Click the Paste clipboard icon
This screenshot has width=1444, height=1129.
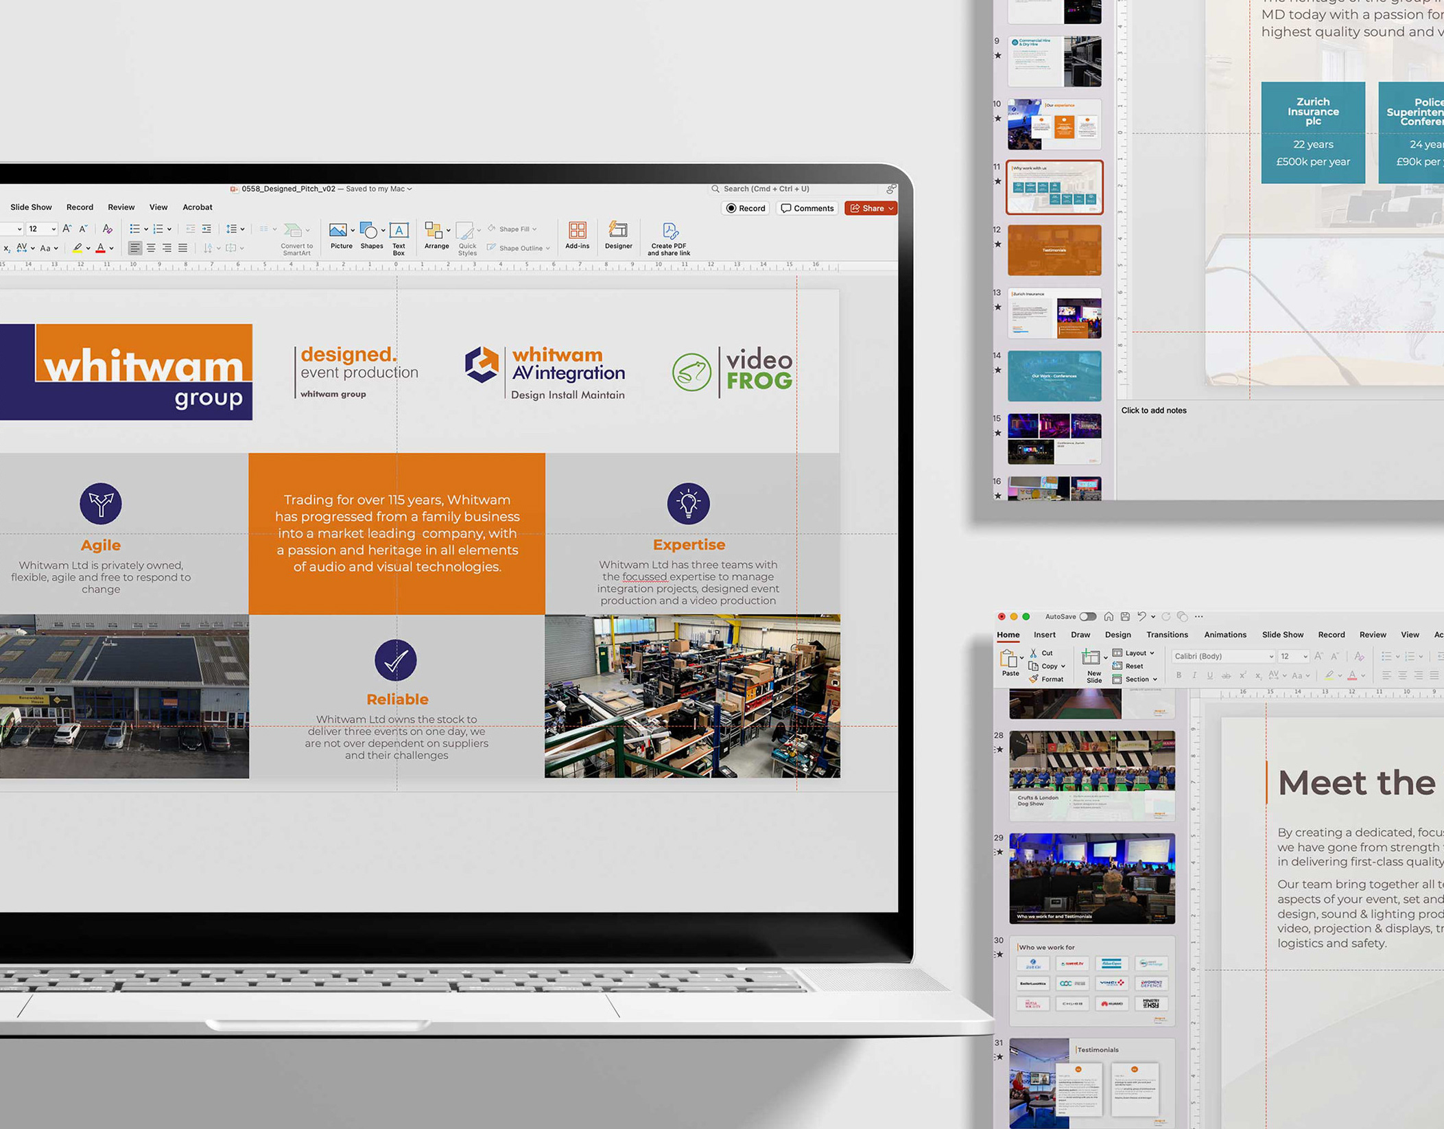tap(1008, 659)
